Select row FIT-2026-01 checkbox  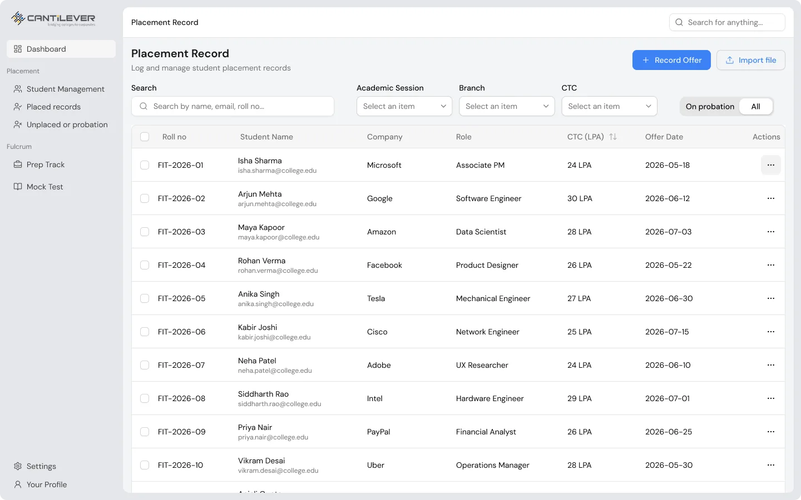145,165
